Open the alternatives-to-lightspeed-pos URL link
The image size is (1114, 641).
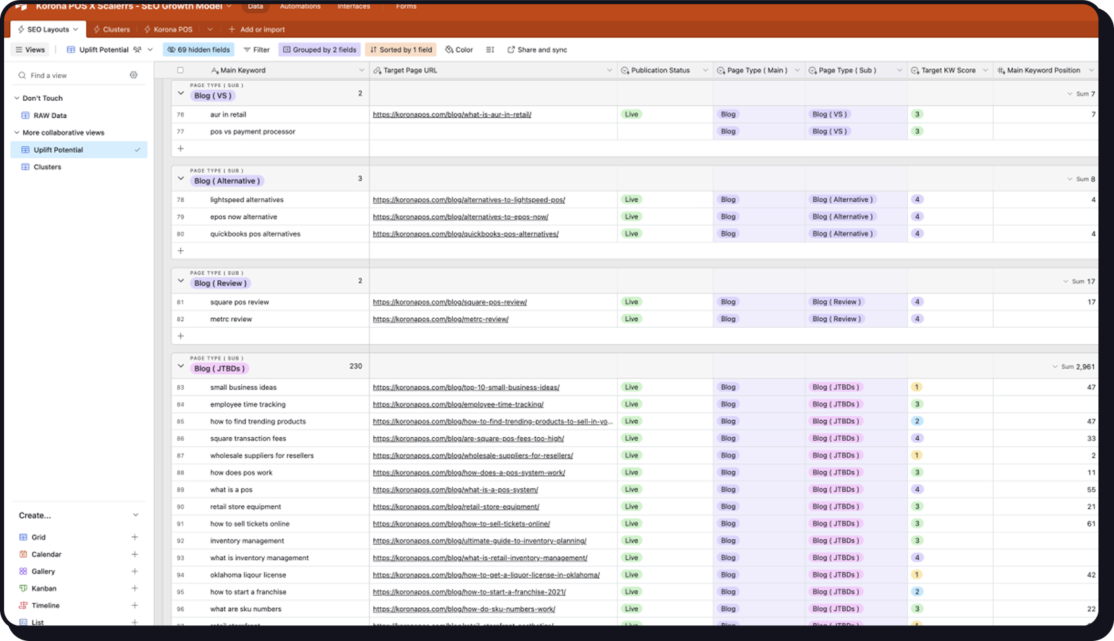click(469, 199)
